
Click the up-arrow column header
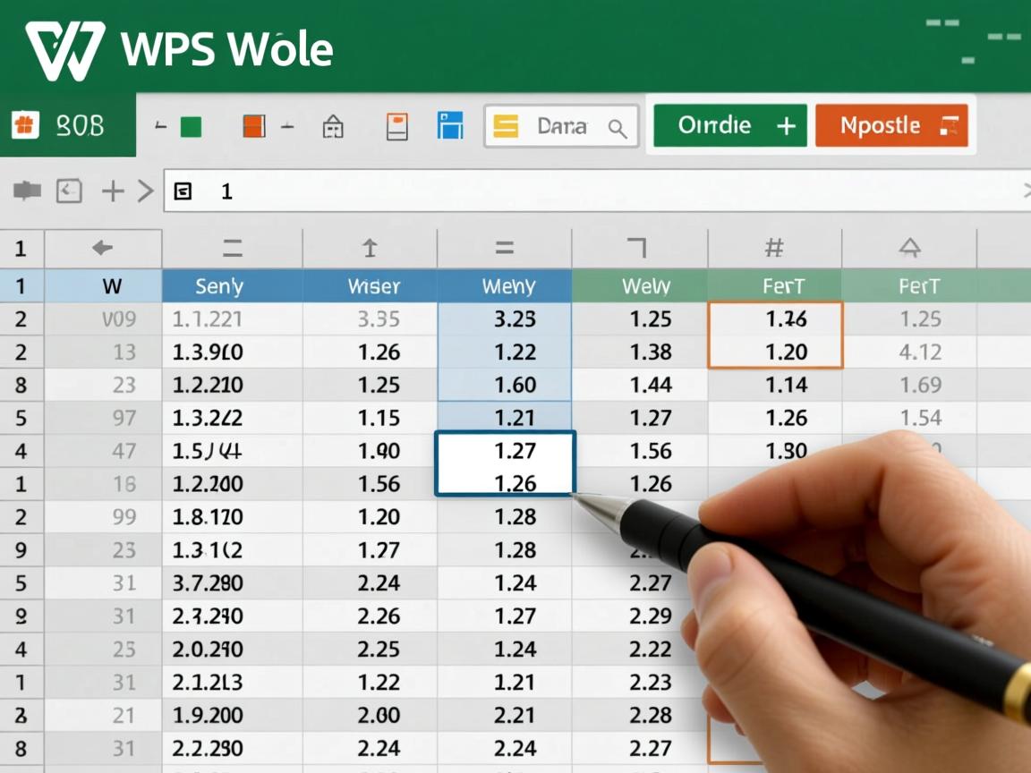pos(369,249)
